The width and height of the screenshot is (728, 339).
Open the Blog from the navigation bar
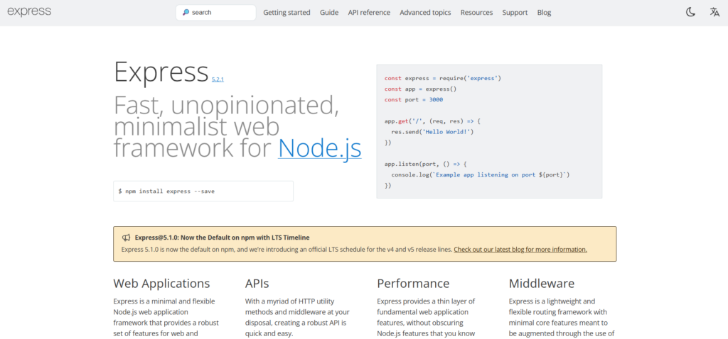[544, 13]
